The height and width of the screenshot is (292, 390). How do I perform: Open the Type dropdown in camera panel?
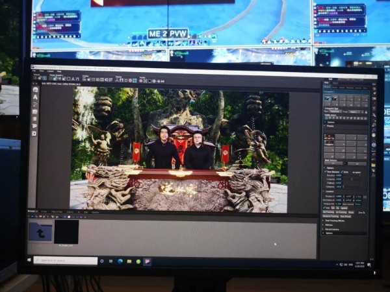[335, 112]
